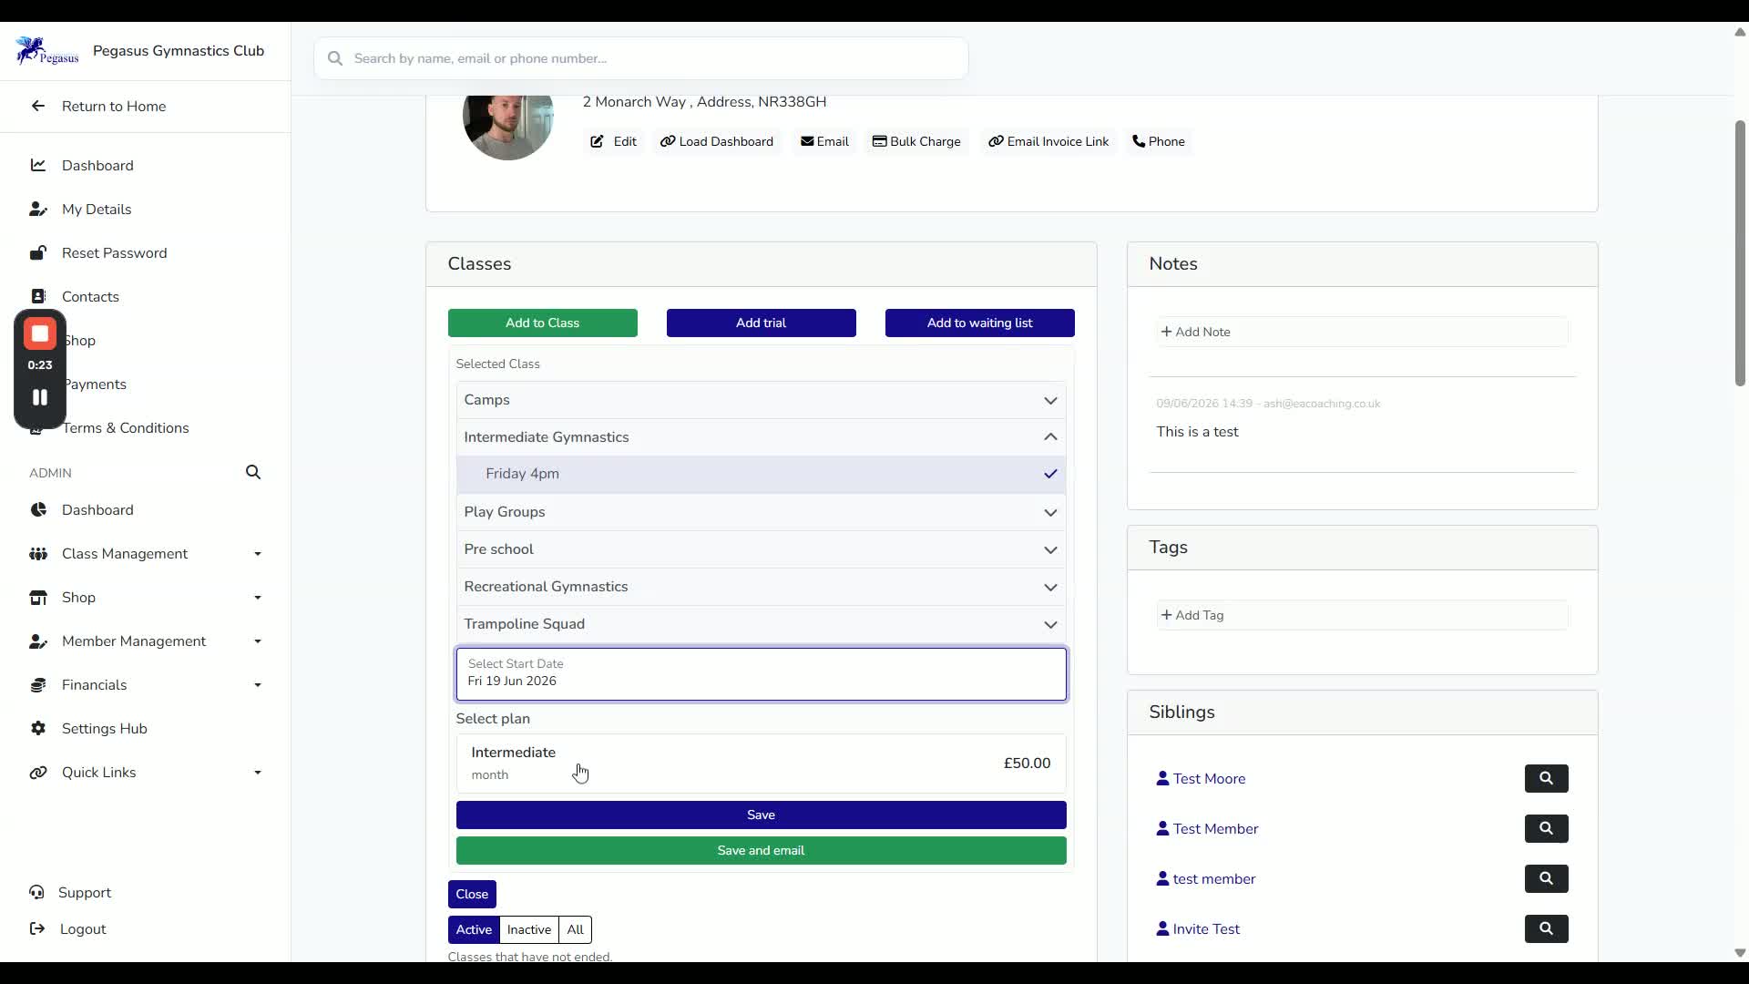Viewport: 1749px width, 984px height.
Task: Open Settings Hub gear icon
Action: 38,728
